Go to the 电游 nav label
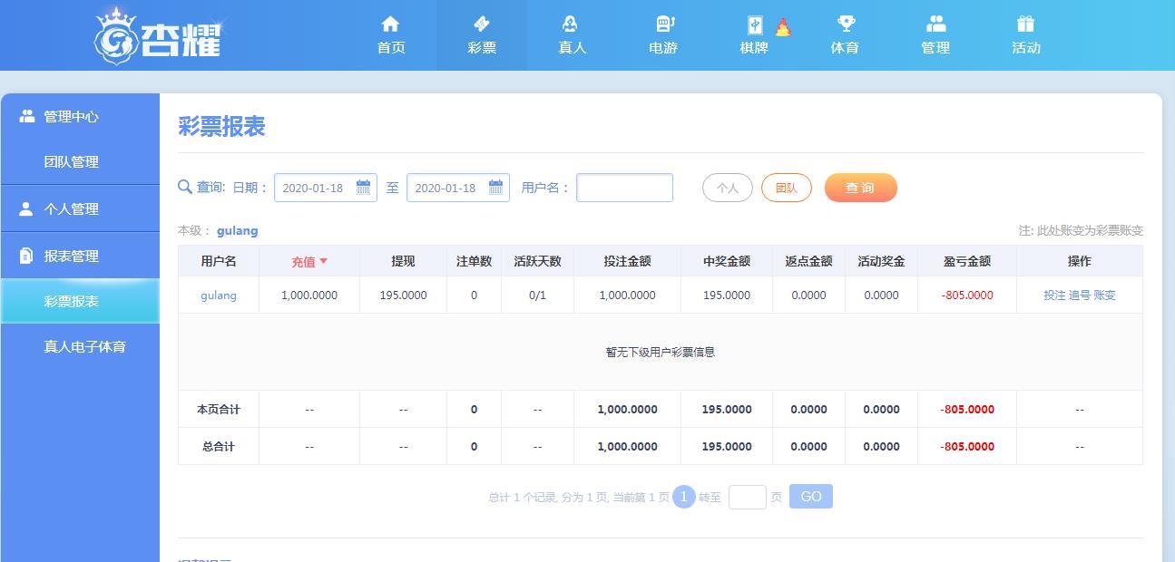 click(663, 48)
